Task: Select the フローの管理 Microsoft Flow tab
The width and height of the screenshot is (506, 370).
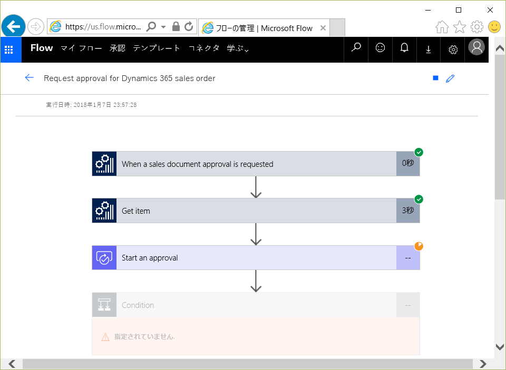Action: click(x=264, y=28)
